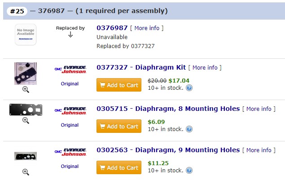Image resolution: width=285 pixels, height=180 pixels.
Task: Click magnifier icon under Diaphragm Kit image
Action: 26,89
